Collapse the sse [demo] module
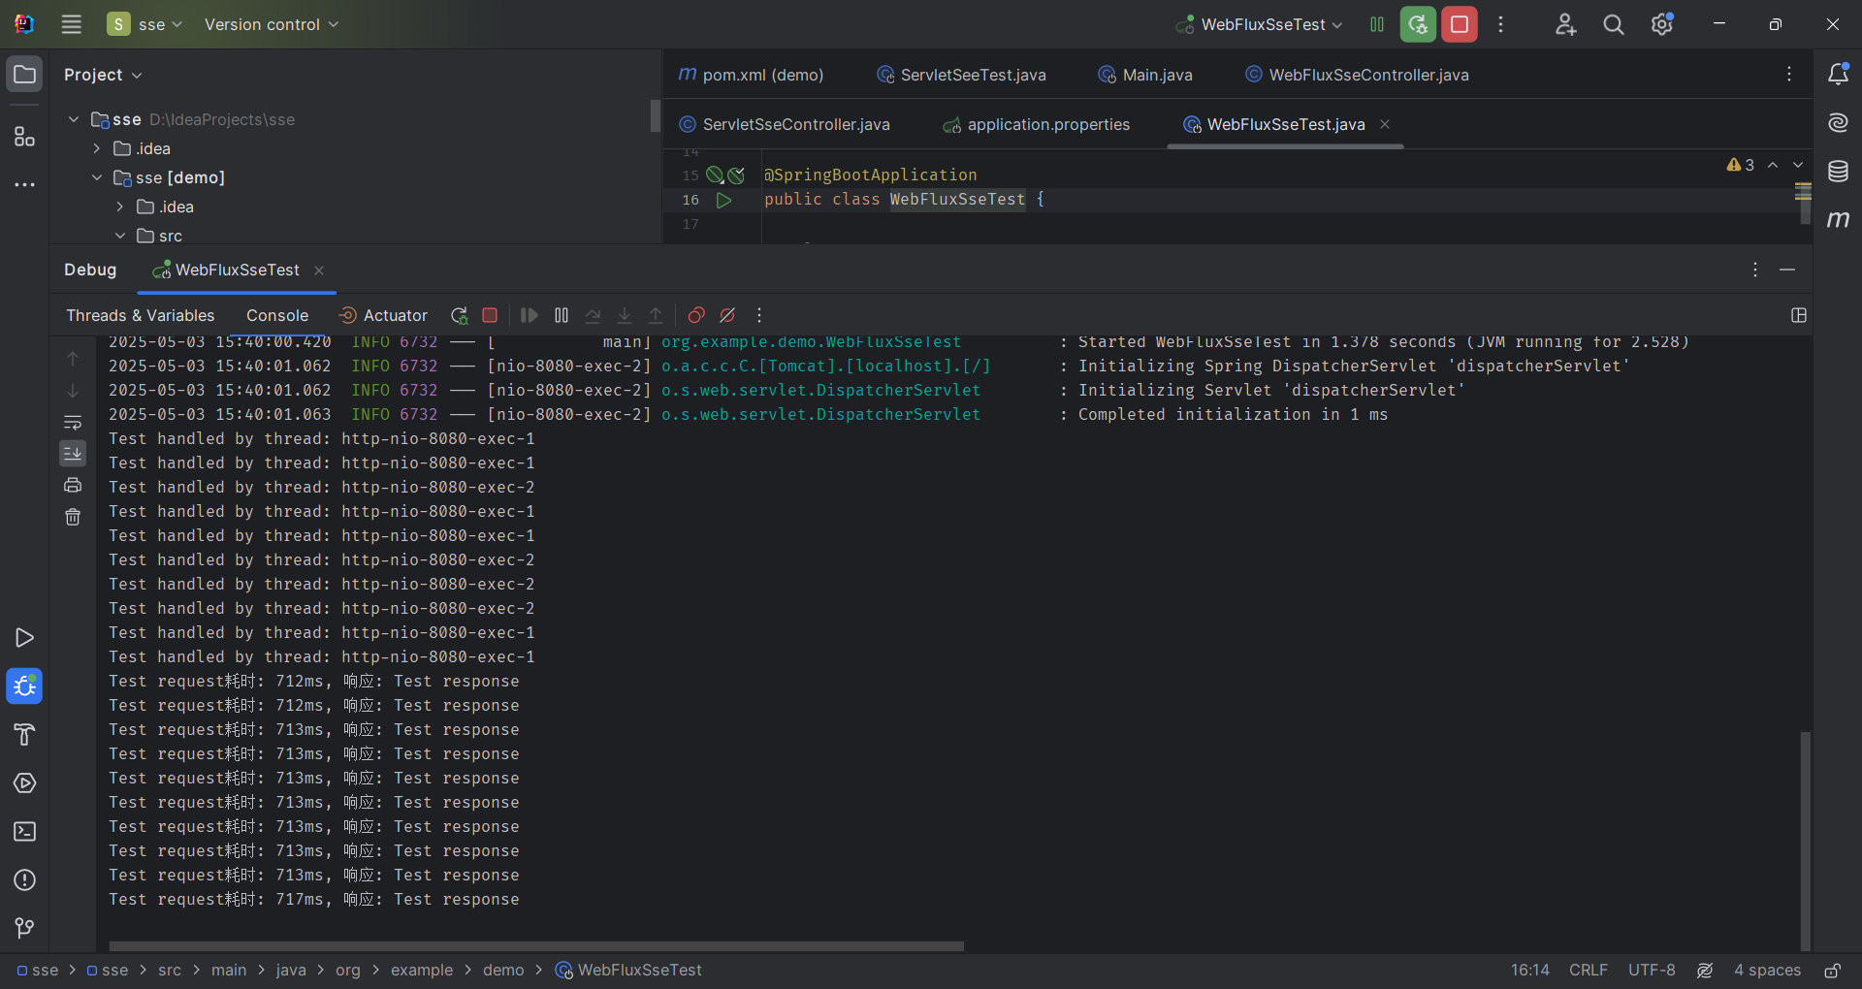The image size is (1862, 989). click(x=97, y=177)
